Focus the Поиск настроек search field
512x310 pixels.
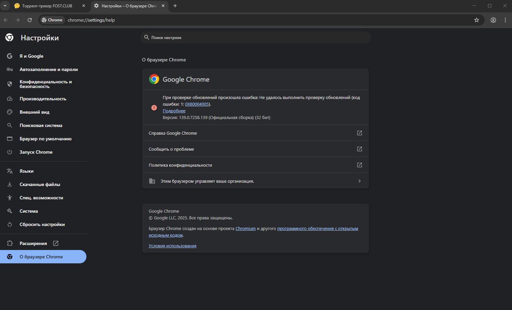pos(255,37)
